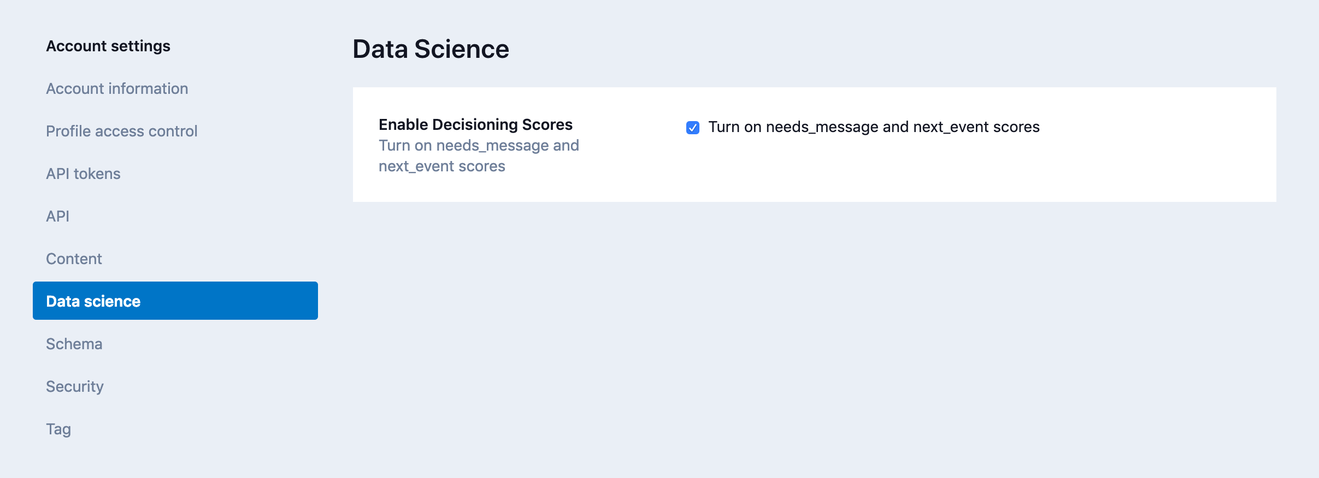The height and width of the screenshot is (478, 1319).
Task: Click blank space right of Data Science title
Action: coord(874,49)
